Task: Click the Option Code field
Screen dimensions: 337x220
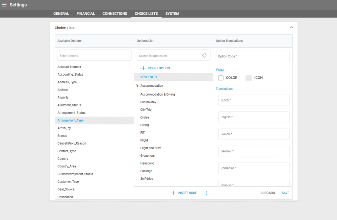Action: (252, 56)
